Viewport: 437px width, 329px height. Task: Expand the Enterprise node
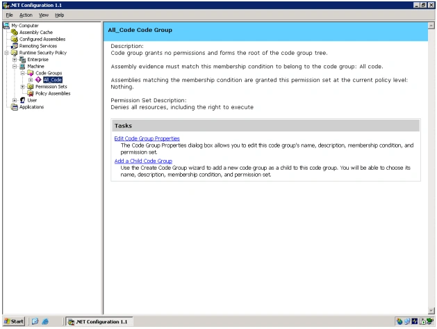pos(15,59)
